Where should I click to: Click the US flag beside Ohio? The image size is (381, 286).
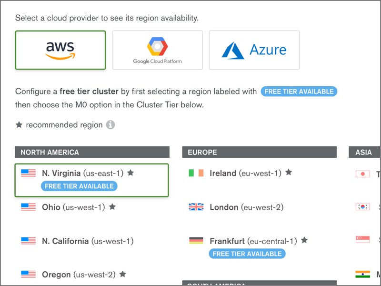point(28,207)
